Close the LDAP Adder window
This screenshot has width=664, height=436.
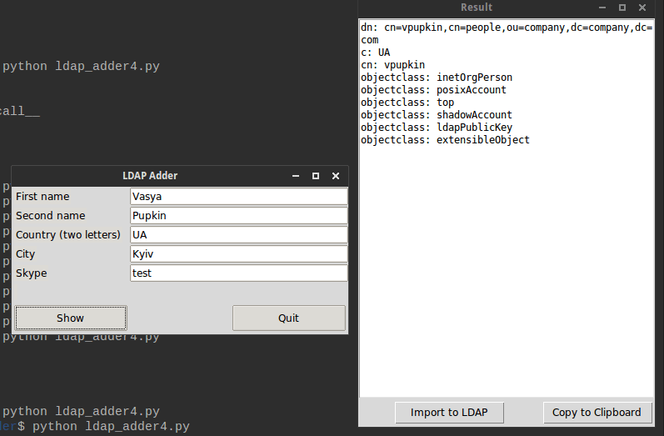tap(336, 176)
